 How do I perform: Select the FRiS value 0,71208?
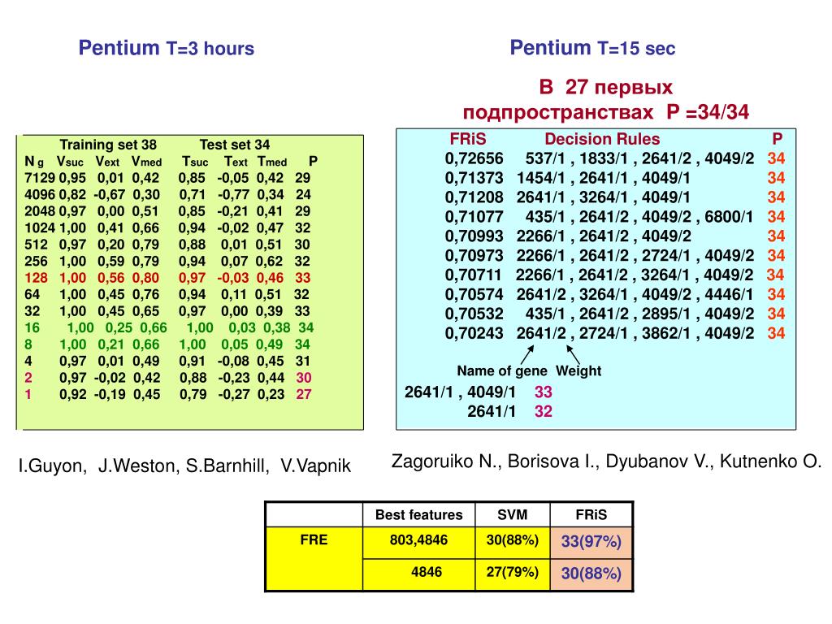[x=474, y=197]
